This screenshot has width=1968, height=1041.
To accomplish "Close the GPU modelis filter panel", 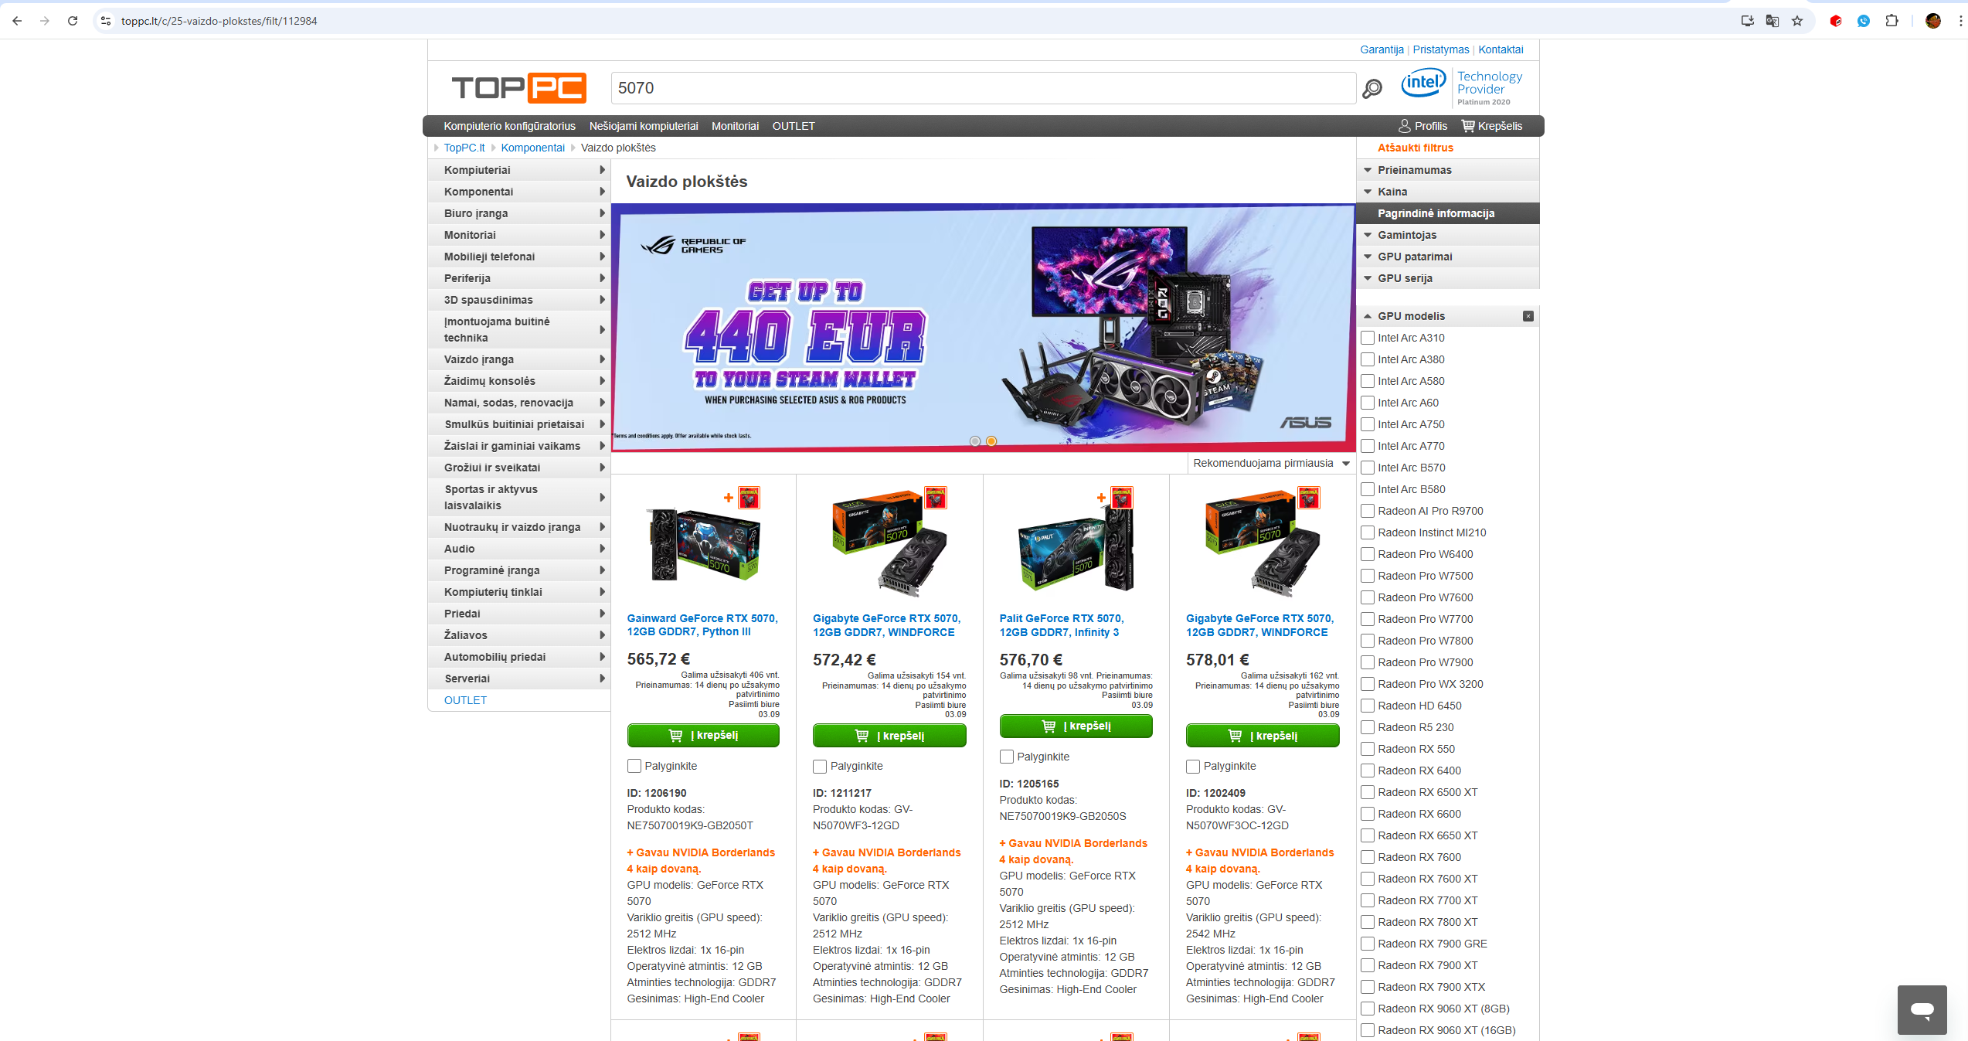I will [x=1528, y=316].
